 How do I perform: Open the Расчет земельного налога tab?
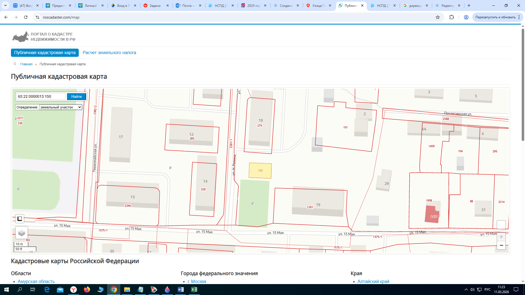109,52
